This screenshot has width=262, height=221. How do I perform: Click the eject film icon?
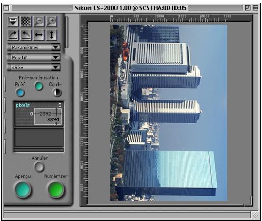click(13, 21)
